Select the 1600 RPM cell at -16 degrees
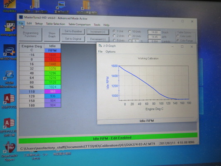Image resolution: width=221 pixels, height=166 pixels. pyautogui.click(x=52, y=55)
